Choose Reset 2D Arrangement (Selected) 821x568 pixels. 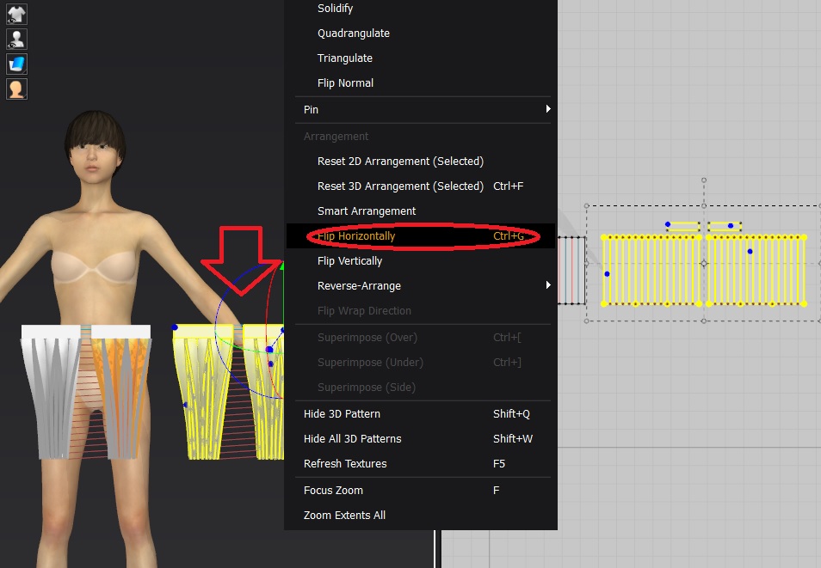400,161
